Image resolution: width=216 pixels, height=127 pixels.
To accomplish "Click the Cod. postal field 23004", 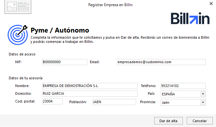I will 52,101.
